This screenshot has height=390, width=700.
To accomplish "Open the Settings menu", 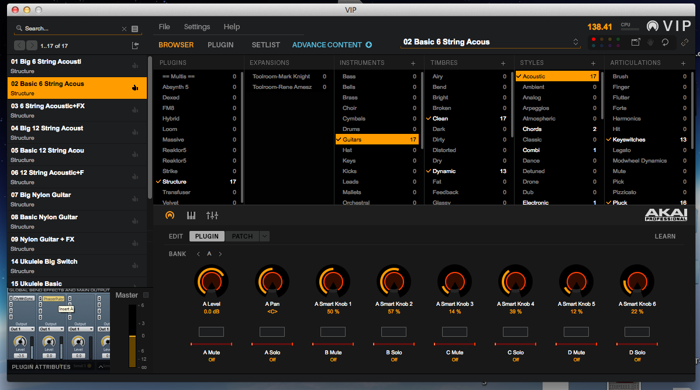I will 197,27.
